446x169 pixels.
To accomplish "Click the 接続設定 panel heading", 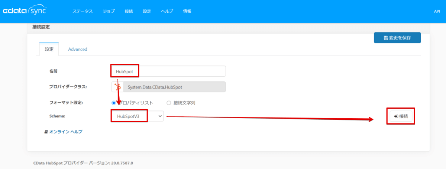I will [41, 27].
